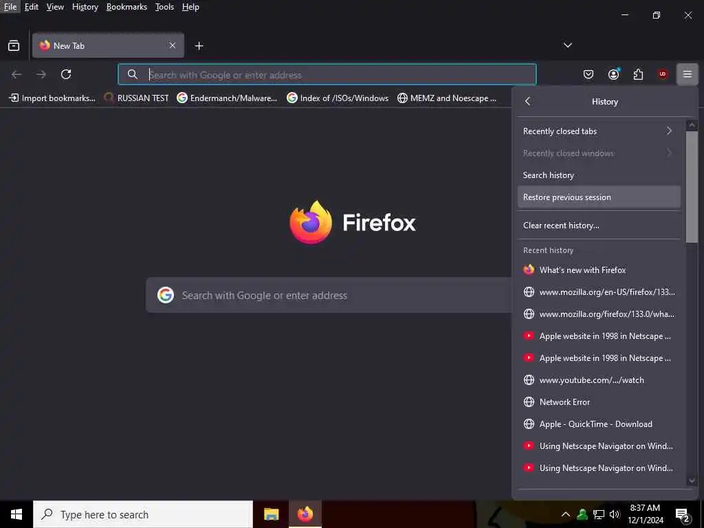This screenshot has width=704, height=528.
Task: Open the File menu
Action: click(x=10, y=7)
